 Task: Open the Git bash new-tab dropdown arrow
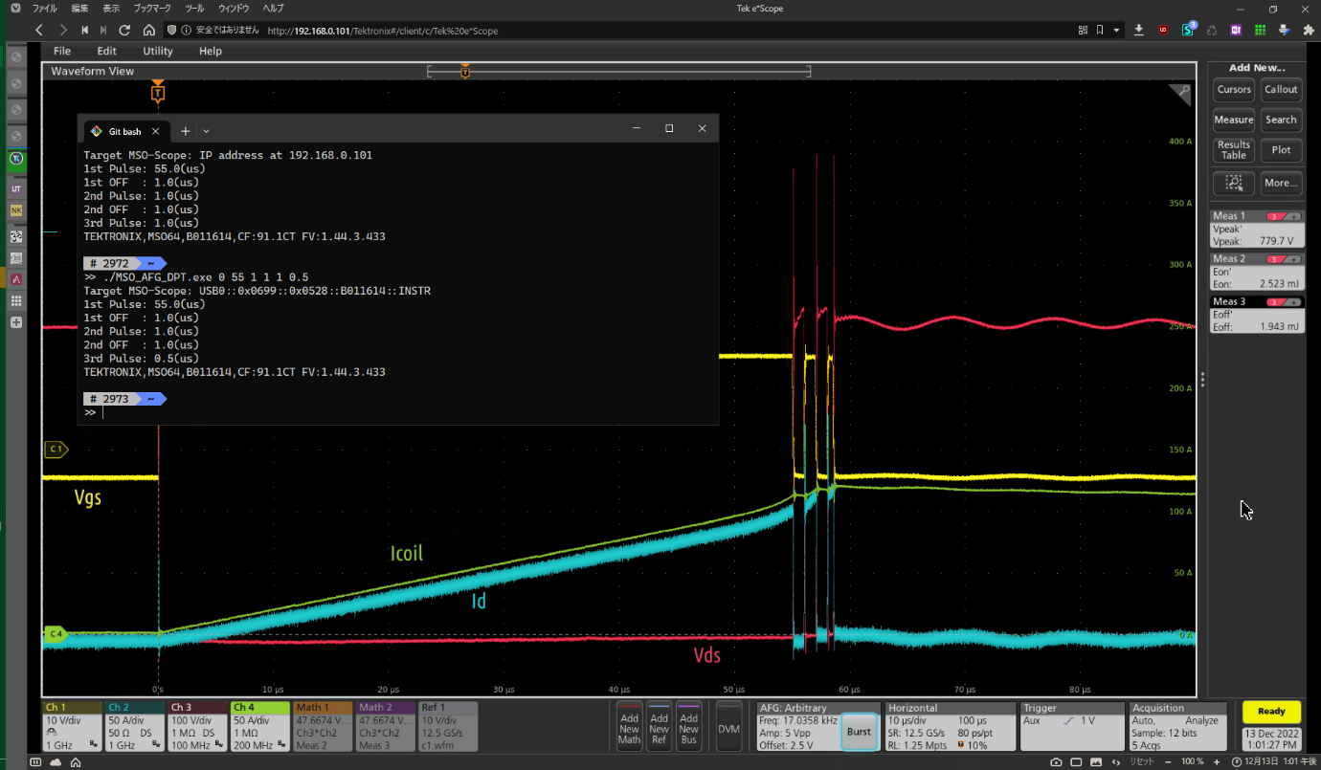click(206, 131)
